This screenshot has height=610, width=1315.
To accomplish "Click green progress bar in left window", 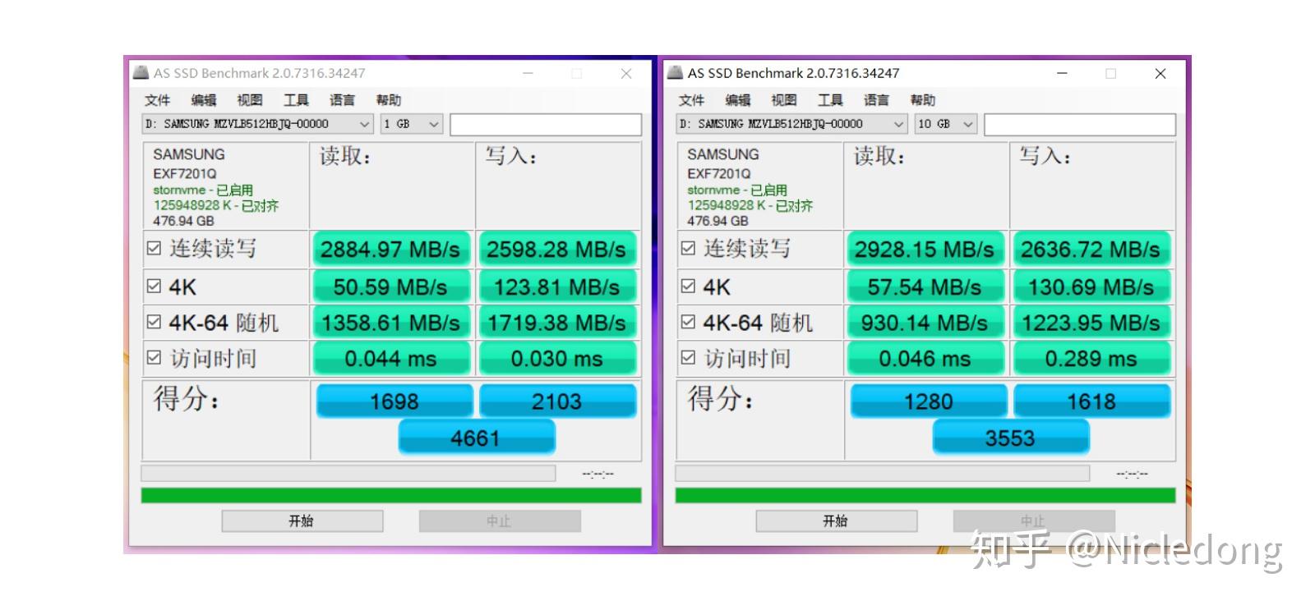I will click(391, 495).
